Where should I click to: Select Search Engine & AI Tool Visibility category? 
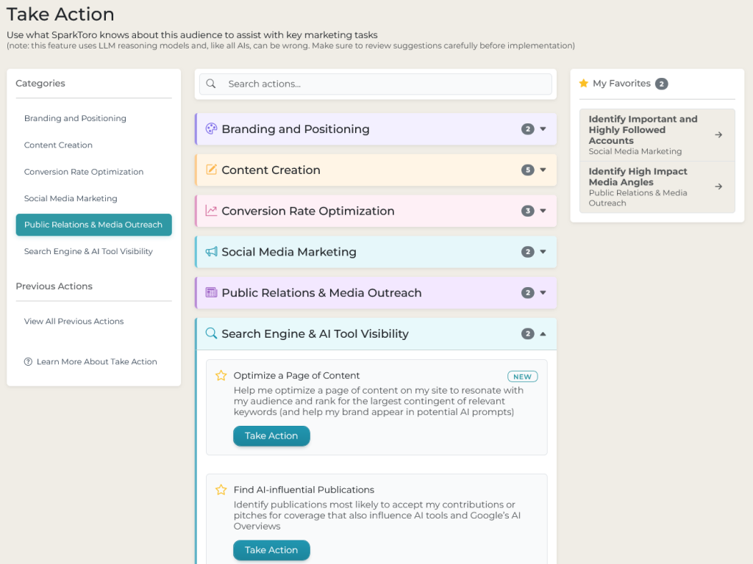(x=88, y=251)
